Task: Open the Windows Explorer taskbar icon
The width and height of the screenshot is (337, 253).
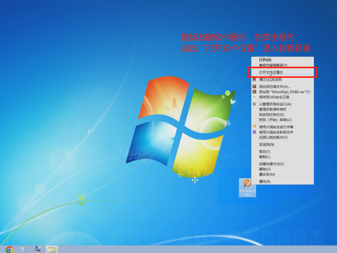Action: click(x=52, y=249)
